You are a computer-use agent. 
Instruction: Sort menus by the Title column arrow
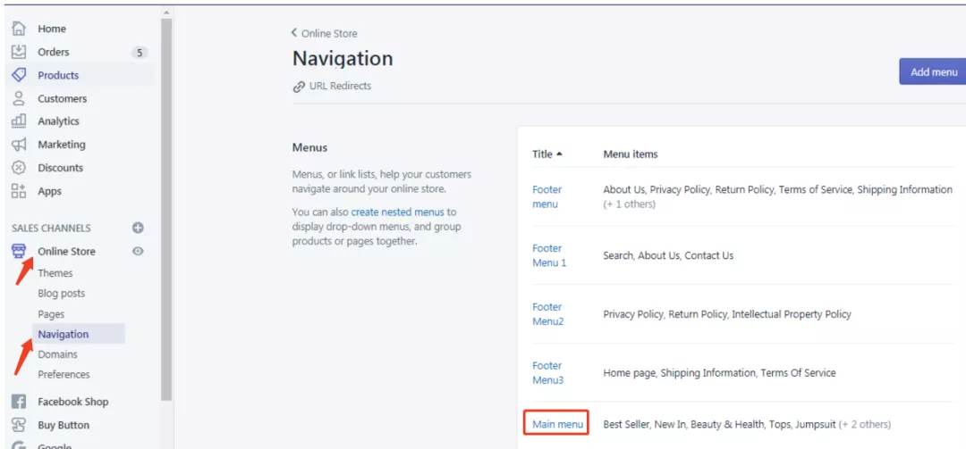point(559,154)
